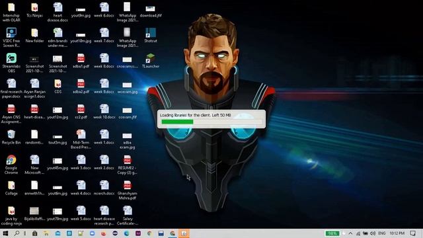Open Microsoft Edge from the taskbar
Image resolution: width=423 pixels, height=238 pixels.
(x=126, y=233)
